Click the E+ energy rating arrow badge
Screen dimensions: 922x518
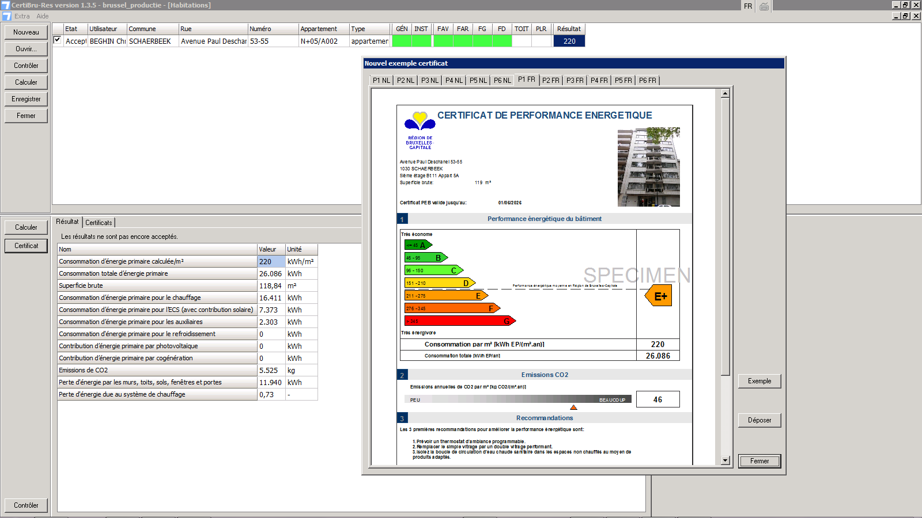point(659,296)
